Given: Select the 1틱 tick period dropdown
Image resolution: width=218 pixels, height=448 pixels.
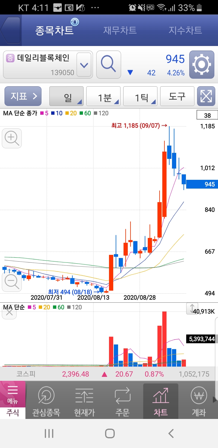Looking at the screenshot, I should 140,96.
